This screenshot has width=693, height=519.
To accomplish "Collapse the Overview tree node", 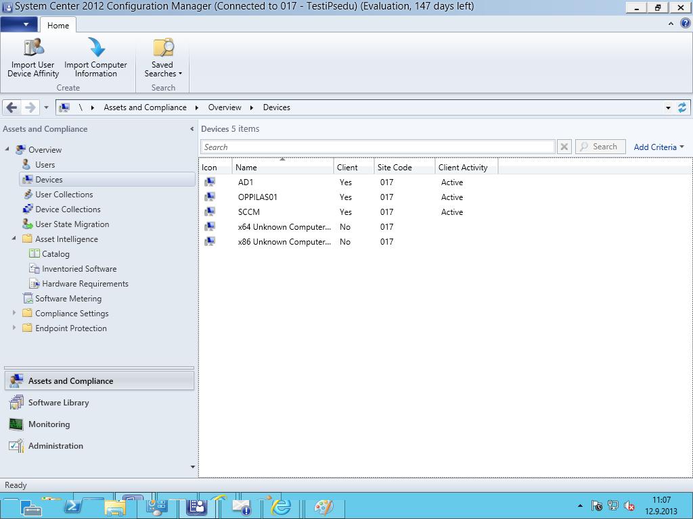I will (7, 149).
